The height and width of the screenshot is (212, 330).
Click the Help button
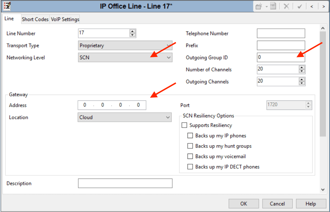[x=311, y=204]
